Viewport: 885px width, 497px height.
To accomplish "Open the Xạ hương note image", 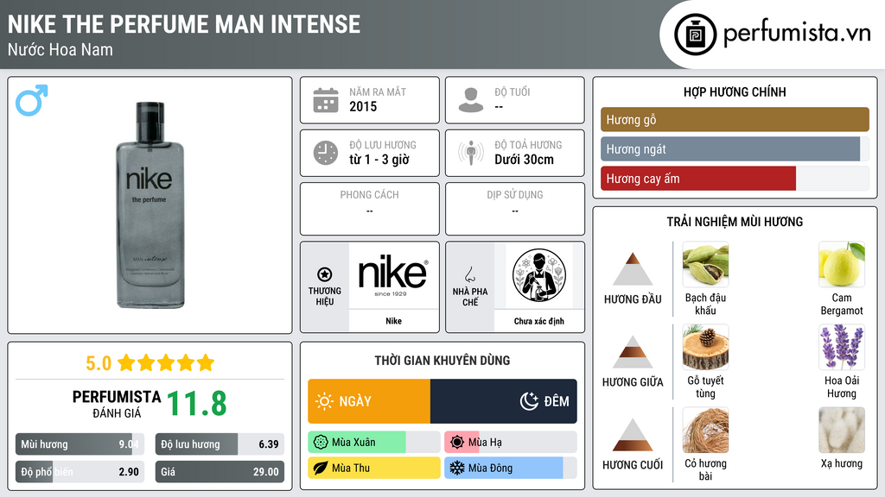I will 842,431.
